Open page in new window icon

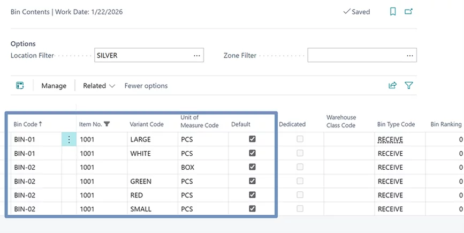(x=409, y=12)
